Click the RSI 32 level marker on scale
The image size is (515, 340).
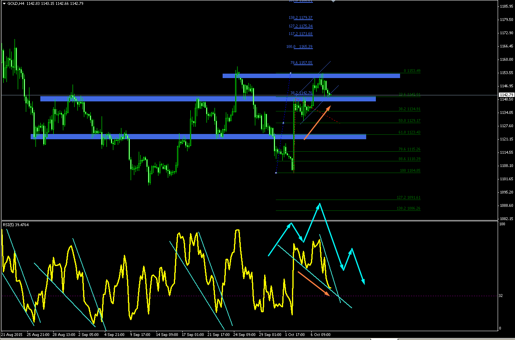tap(501, 296)
